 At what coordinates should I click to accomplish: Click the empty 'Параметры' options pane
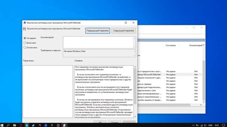[48, 92]
